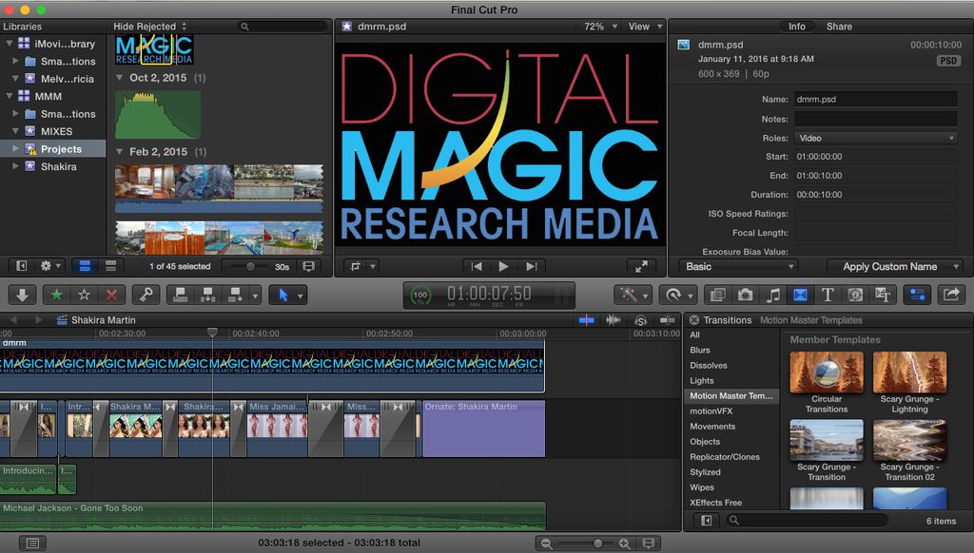Show the Generators browser
This screenshot has width=974, height=553.
click(x=855, y=295)
